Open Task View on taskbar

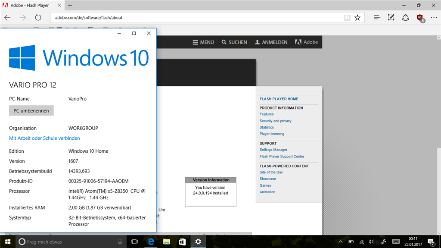[x=134, y=242]
